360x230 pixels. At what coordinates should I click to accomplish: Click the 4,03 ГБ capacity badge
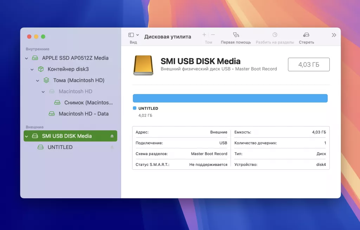pyautogui.click(x=309, y=64)
